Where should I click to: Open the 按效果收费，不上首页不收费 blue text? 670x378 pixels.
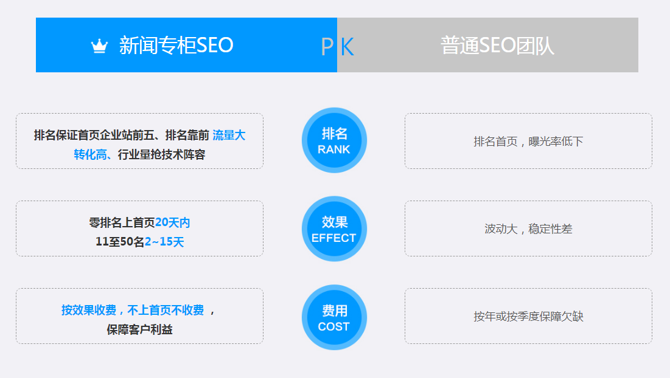(x=133, y=310)
